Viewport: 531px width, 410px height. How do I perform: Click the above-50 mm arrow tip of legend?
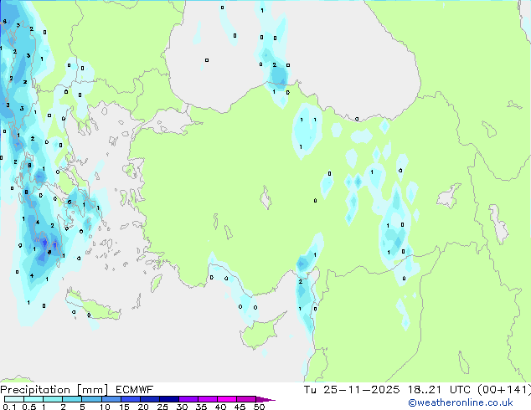(265, 399)
